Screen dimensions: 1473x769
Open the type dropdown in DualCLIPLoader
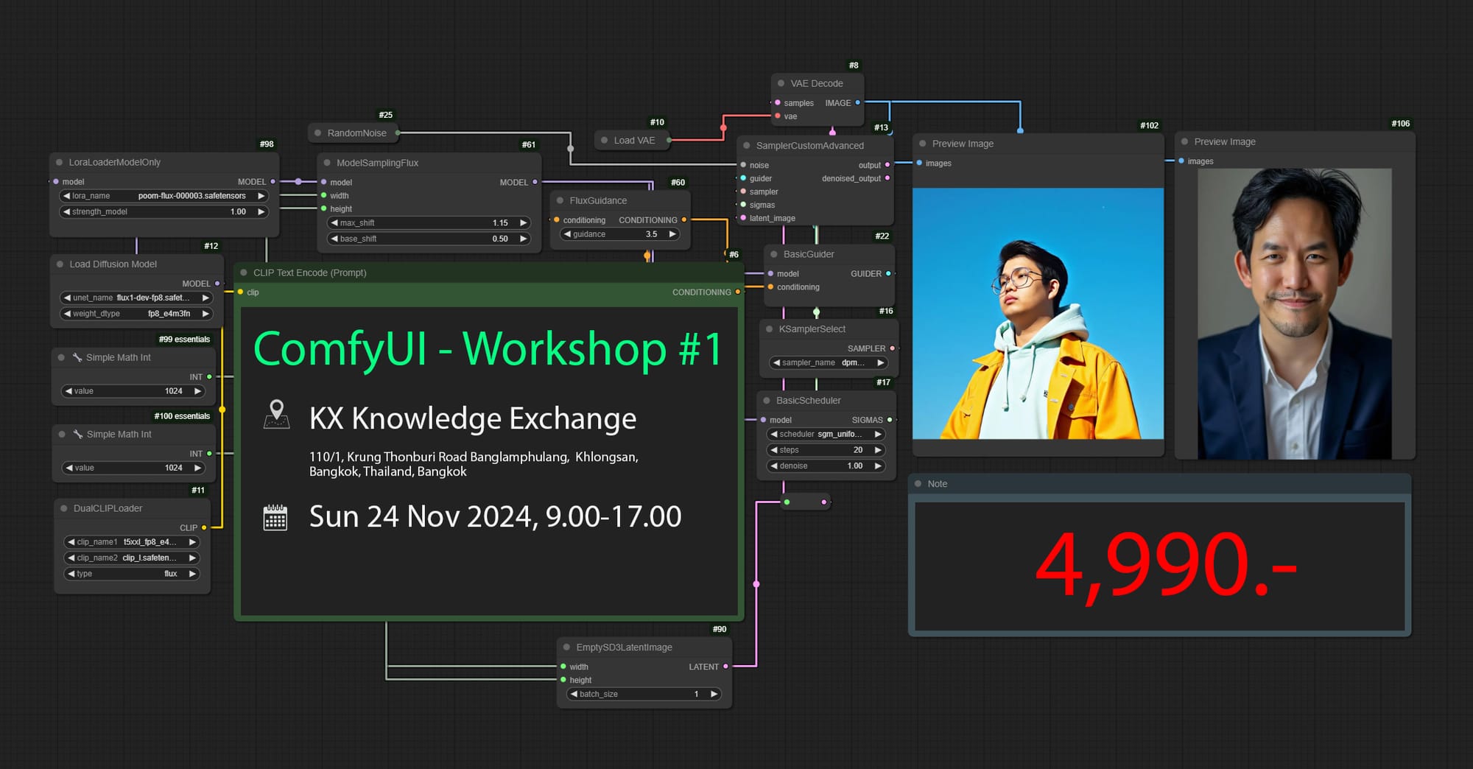click(x=132, y=574)
